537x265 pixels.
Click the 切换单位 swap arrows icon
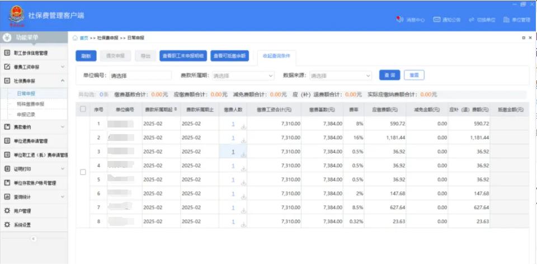coord(472,20)
